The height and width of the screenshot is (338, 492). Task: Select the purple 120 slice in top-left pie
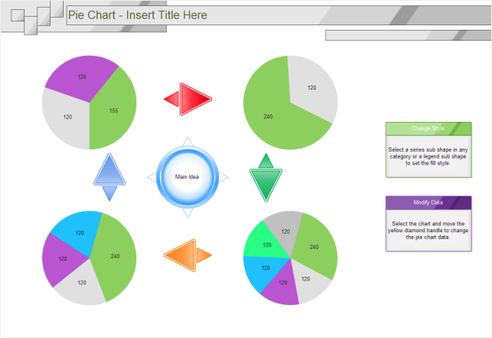point(81,77)
